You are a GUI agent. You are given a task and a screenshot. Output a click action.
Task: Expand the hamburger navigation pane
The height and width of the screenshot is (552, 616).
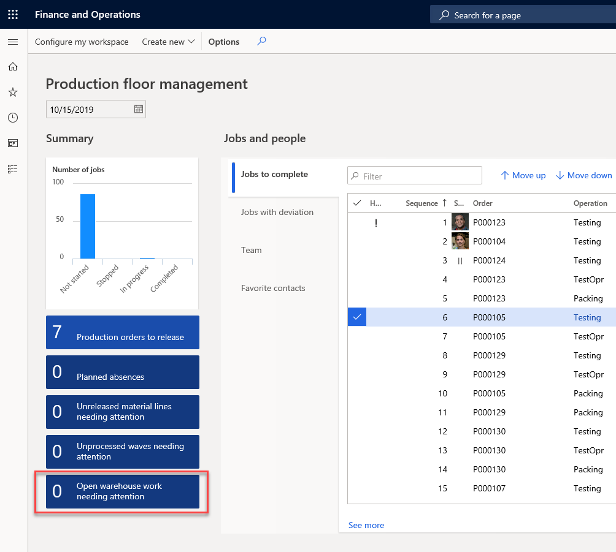coord(13,42)
